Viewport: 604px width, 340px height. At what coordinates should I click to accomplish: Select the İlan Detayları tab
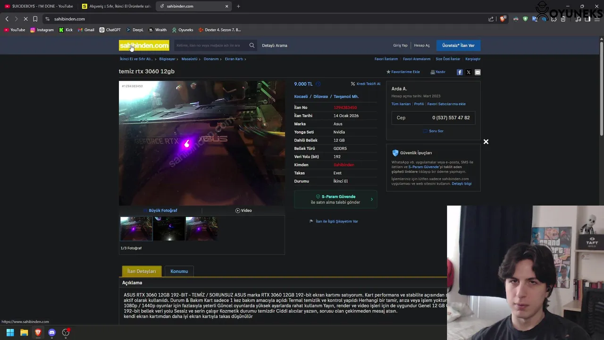pyautogui.click(x=142, y=271)
